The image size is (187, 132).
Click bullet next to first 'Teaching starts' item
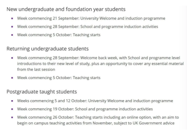[x=12, y=35]
